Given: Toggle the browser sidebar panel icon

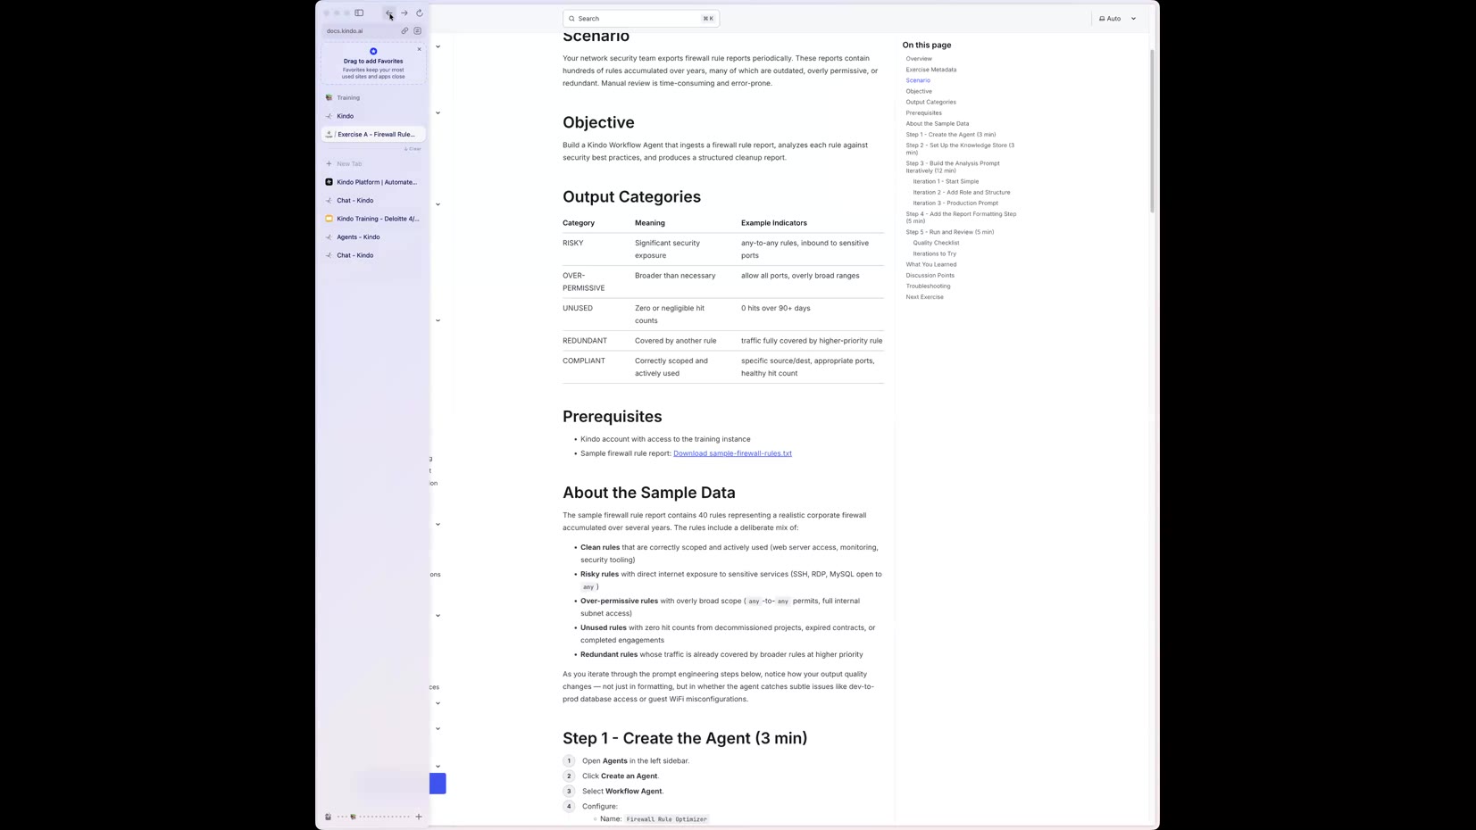Looking at the screenshot, I should click(359, 12).
